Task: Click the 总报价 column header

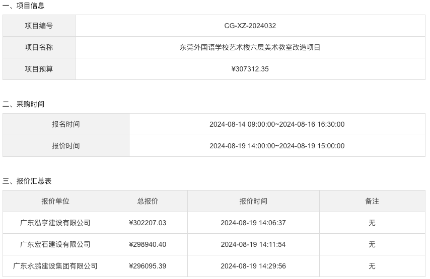Action: pos(148,201)
